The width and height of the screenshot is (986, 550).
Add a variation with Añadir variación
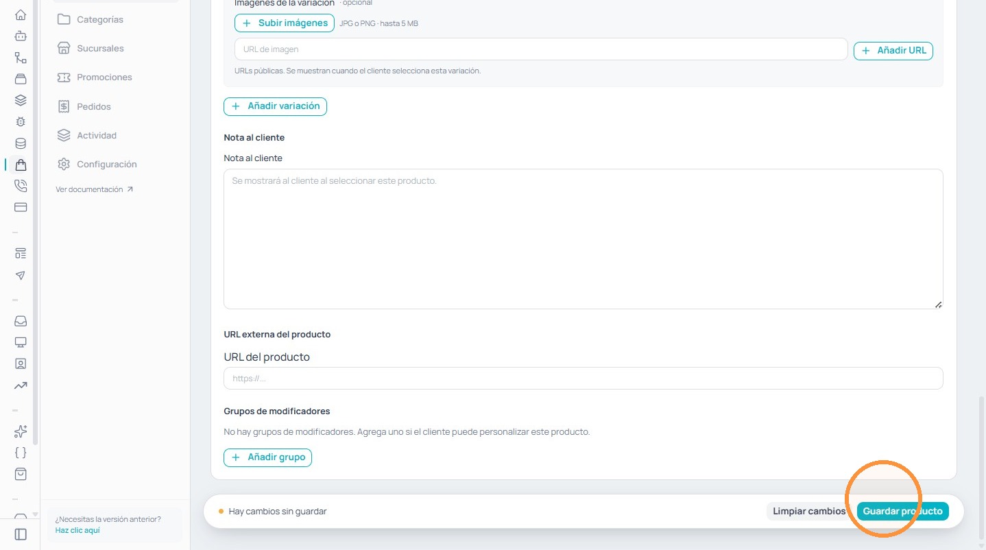[275, 106]
